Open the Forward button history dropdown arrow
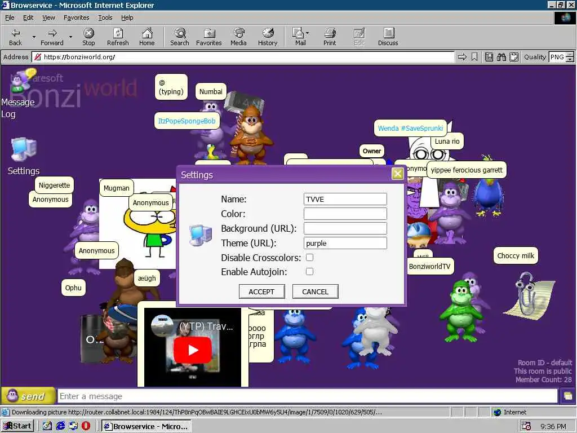Screen dimensions: 577x433 (x=70, y=37)
